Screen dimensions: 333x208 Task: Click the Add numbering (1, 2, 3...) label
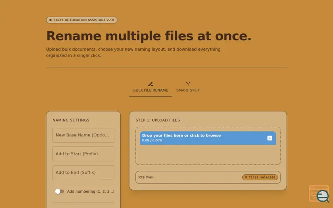91,191
